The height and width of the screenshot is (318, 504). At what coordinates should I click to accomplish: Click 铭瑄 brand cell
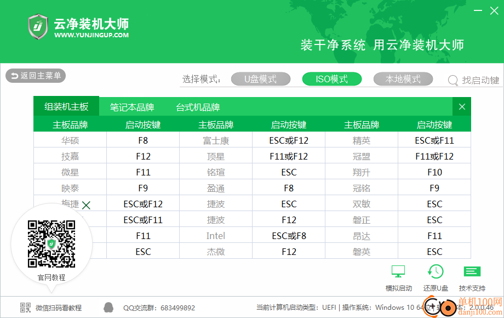(x=216, y=172)
